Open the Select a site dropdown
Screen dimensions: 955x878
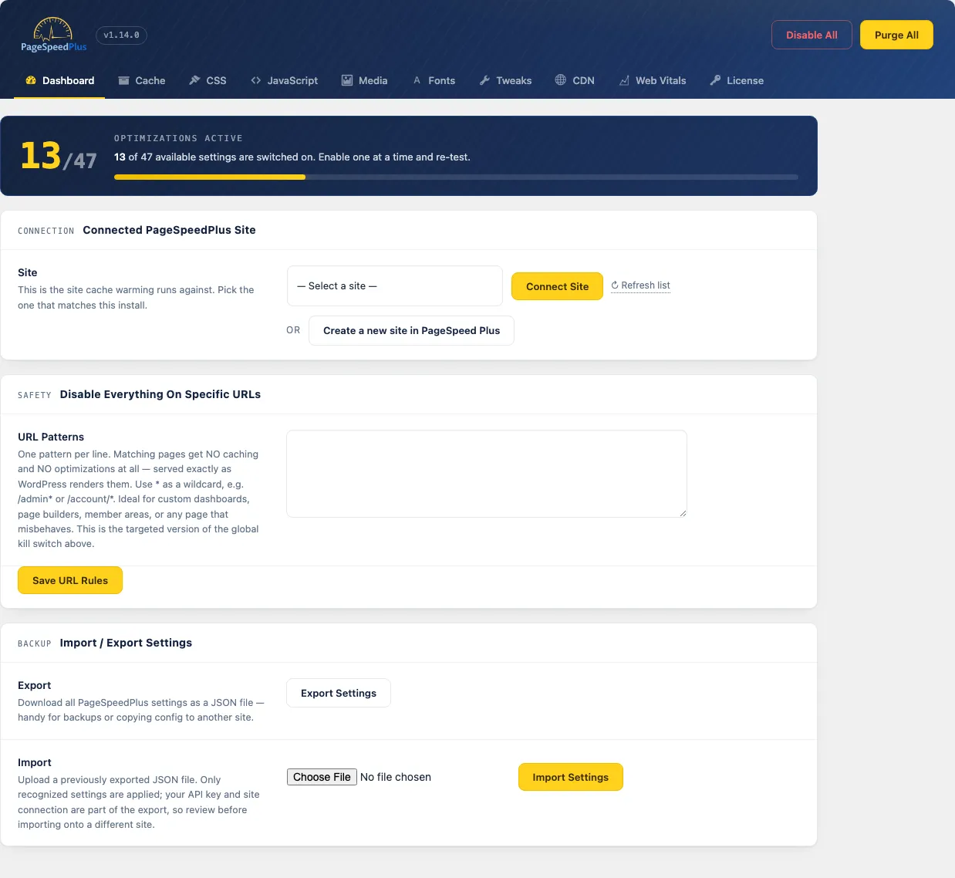tap(395, 286)
